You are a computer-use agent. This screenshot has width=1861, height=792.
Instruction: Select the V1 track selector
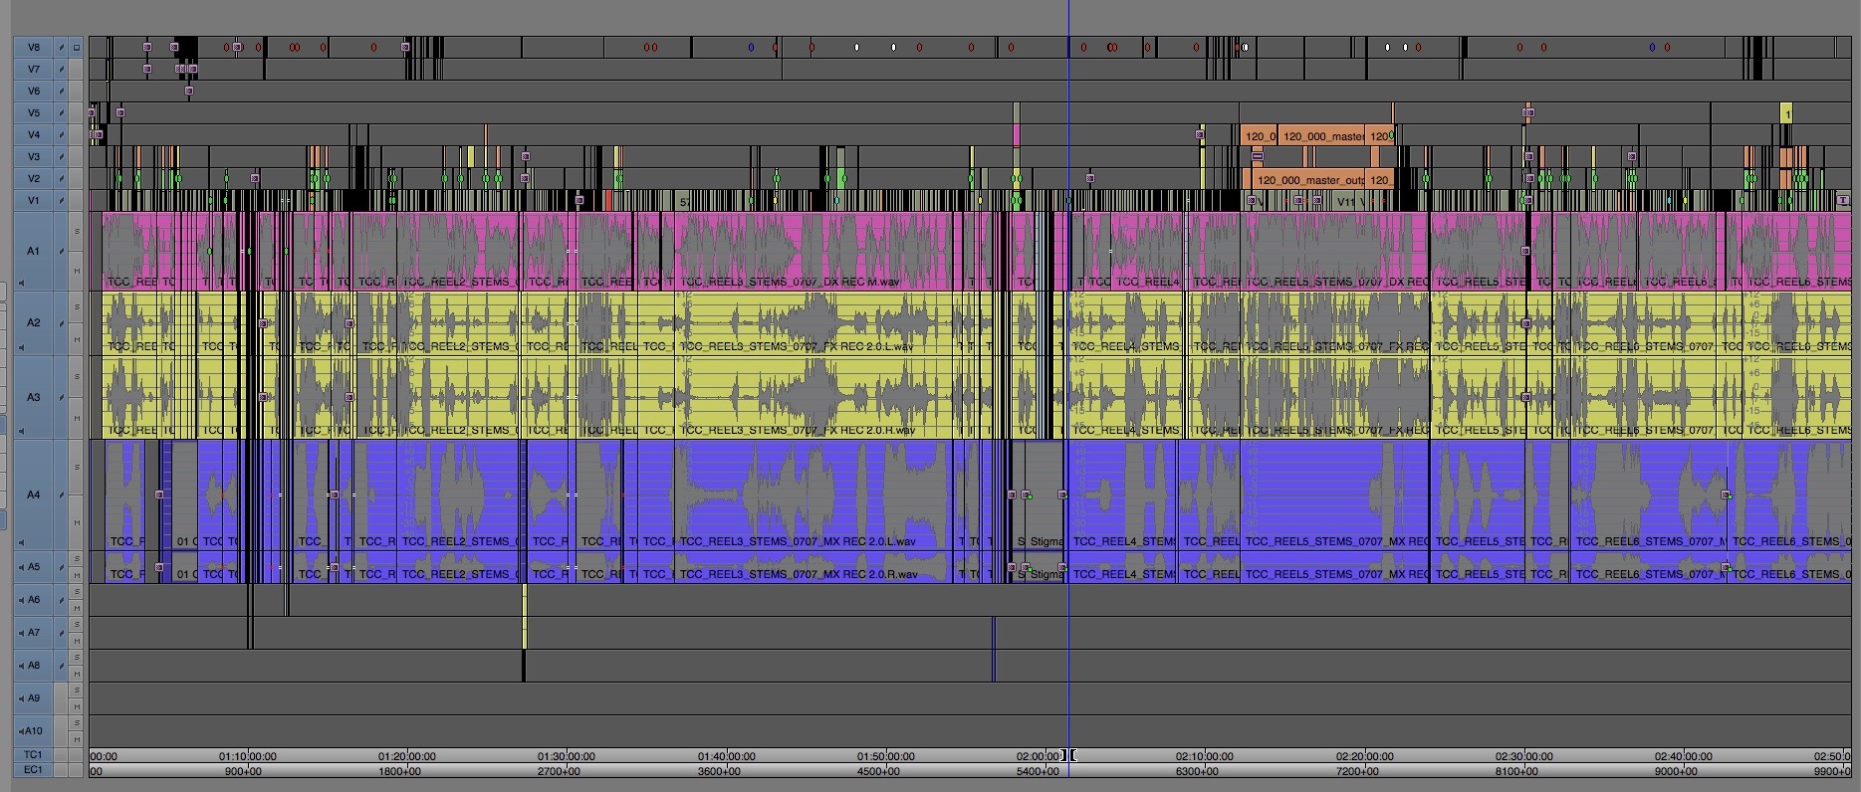point(34,201)
